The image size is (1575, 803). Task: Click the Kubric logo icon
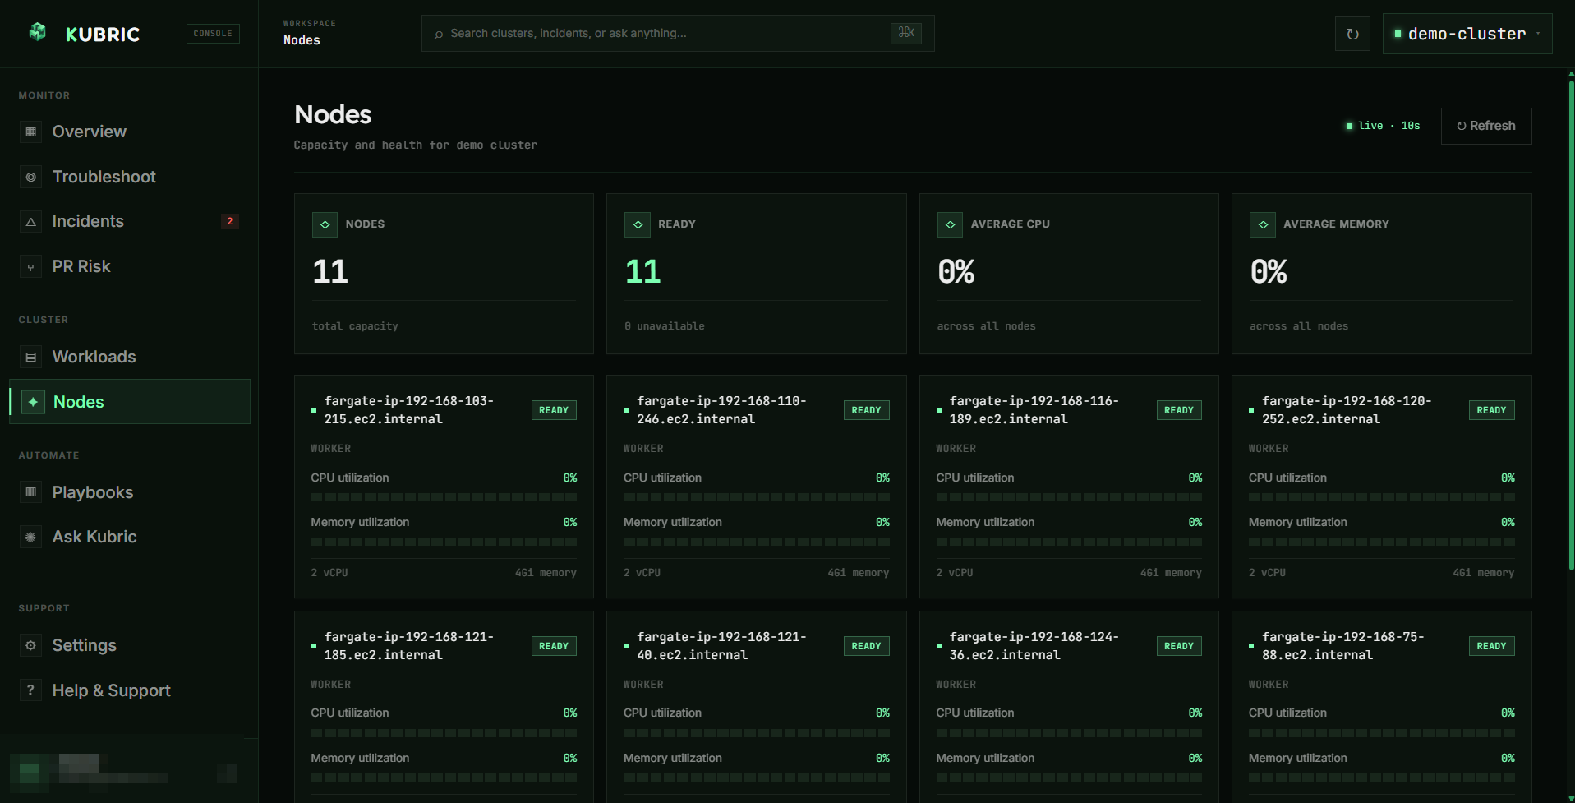coord(38,32)
